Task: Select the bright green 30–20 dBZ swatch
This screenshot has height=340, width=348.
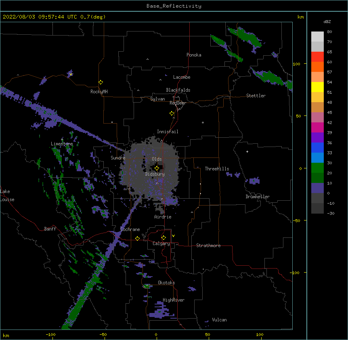Action: (317, 168)
